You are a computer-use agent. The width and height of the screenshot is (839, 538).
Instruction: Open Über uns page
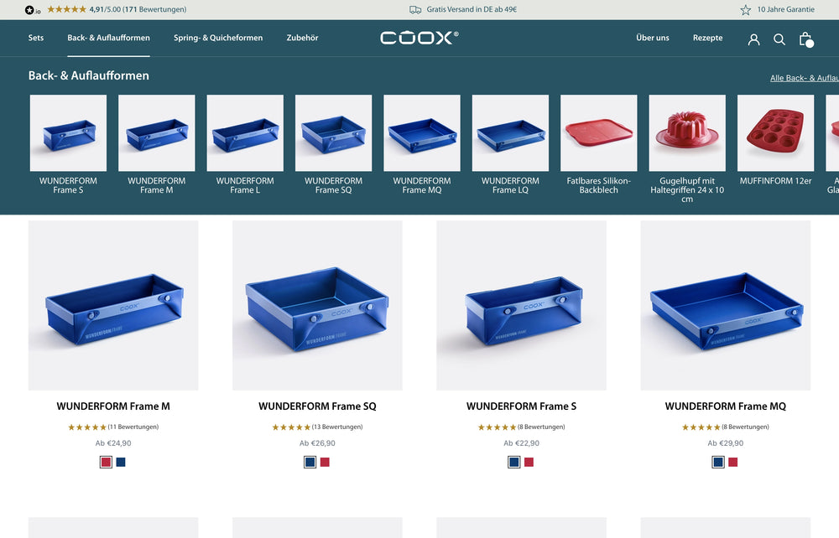pyautogui.click(x=652, y=38)
